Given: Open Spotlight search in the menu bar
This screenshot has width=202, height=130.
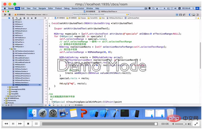Looking at the screenshot, I should click(x=193, y=8).
